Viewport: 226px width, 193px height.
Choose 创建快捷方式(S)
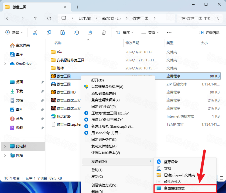(118, 185)
